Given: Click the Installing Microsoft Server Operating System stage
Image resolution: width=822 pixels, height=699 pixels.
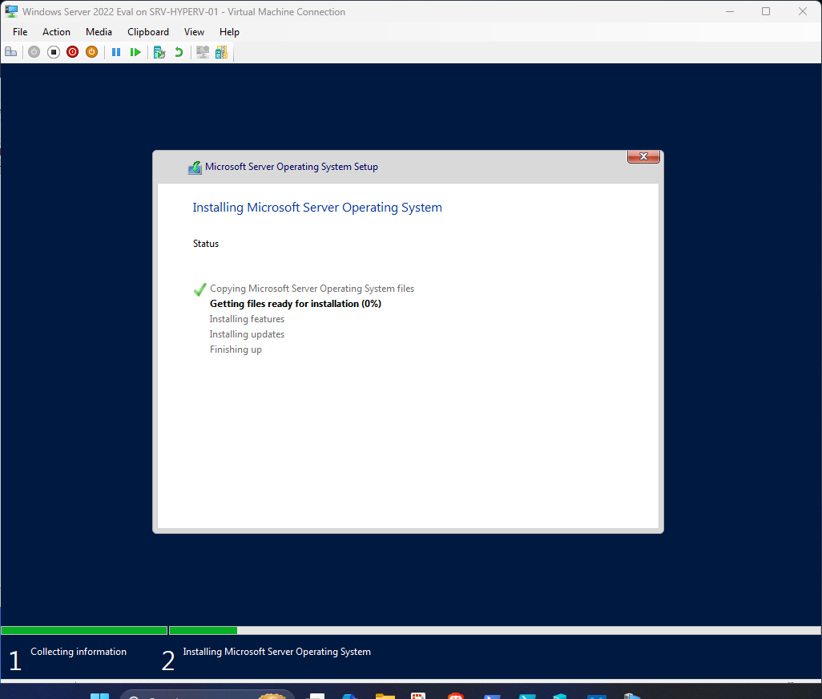Looking at the screenshot, I should click(x=276, y=652).
